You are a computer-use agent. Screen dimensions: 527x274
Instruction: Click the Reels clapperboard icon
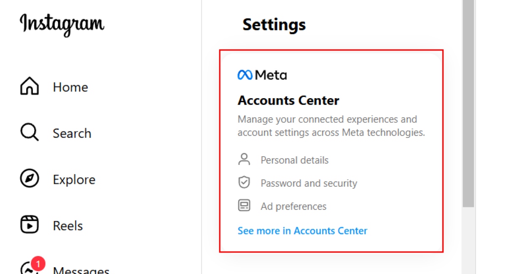coord(29,225)
